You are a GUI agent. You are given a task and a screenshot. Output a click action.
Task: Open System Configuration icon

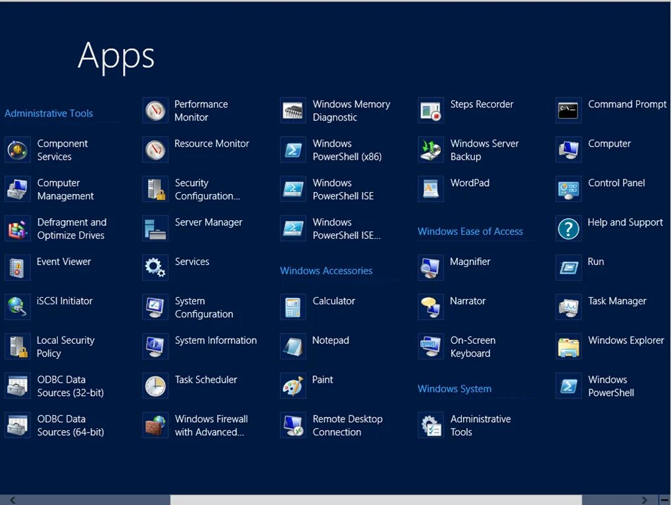click(155, 307)
